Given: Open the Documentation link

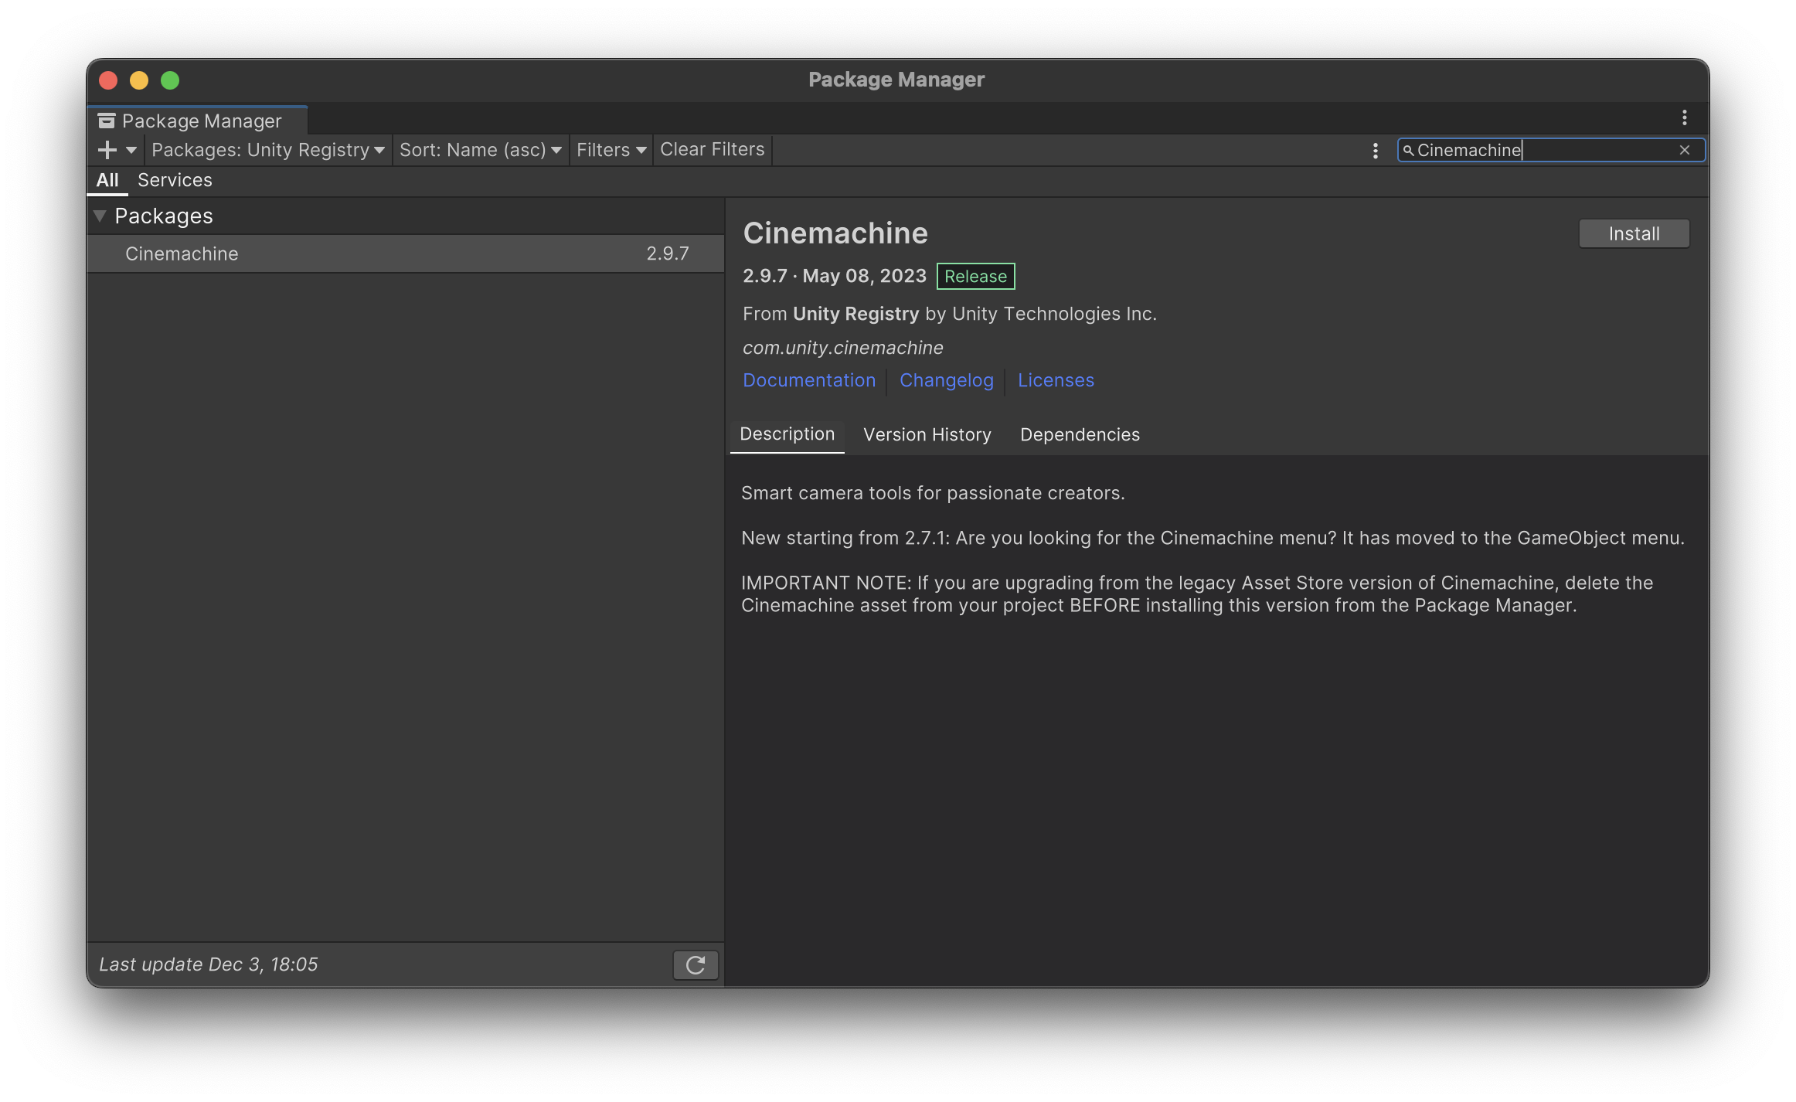Looking at the screenshot, I should pos(809,380).
